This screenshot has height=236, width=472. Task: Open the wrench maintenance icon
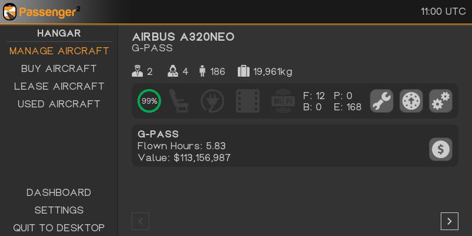382,101
